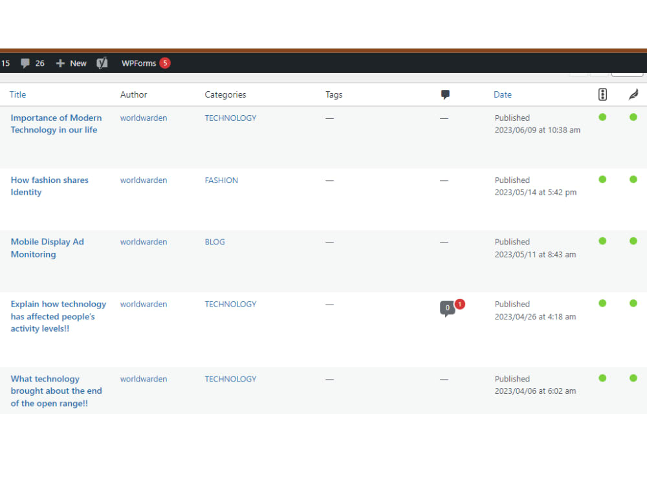The height and width of the screenshot is (485, 647).
Task: Click the WPForms red notification badge
Action: click(165, 63)
